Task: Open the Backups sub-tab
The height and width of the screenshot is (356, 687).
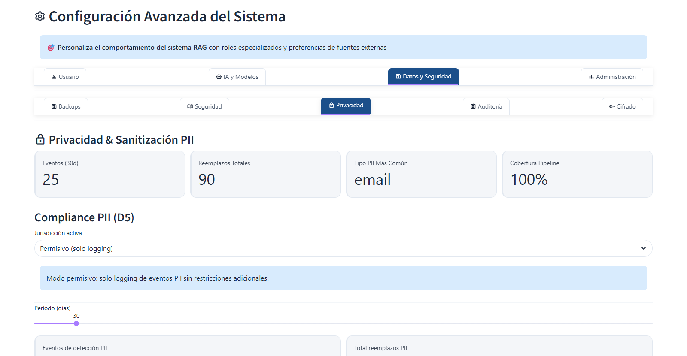Action: [x=66, y=106]
